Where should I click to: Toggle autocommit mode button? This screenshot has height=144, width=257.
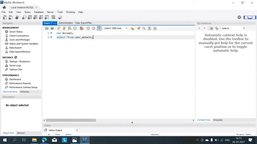tap(99, 28)
